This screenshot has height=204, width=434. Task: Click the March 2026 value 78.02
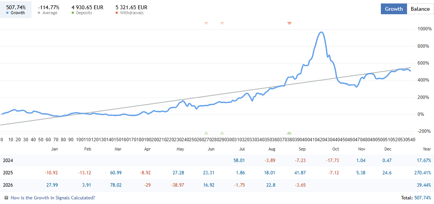coord(116,185)
